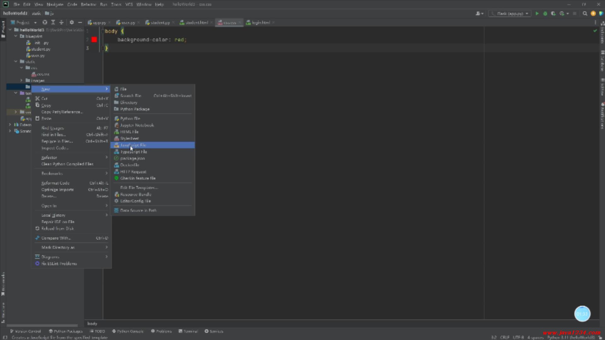Collapse all in the Project panel
The image size is (605, 340).
click(x=61, y=22)
